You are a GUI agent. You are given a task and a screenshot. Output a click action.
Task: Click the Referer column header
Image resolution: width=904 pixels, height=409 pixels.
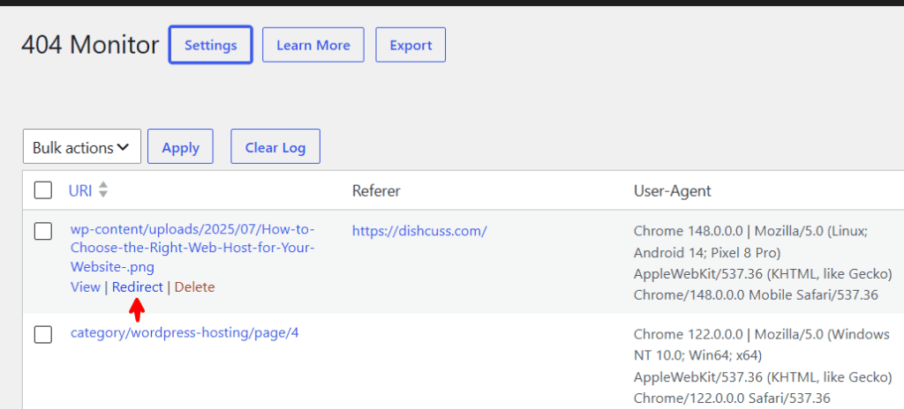376,190
